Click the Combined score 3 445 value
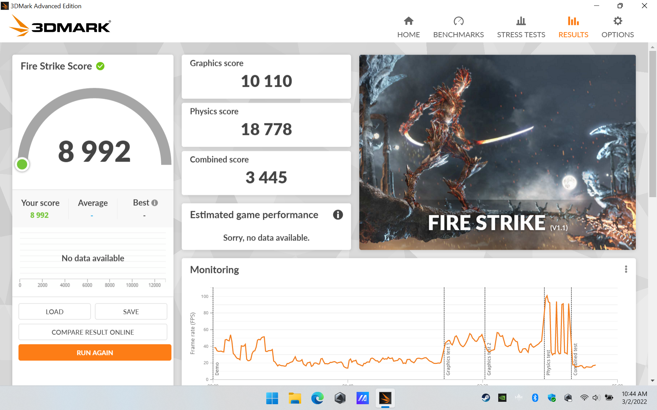This screenshot has height=410, width=657. tap(266, 177)
